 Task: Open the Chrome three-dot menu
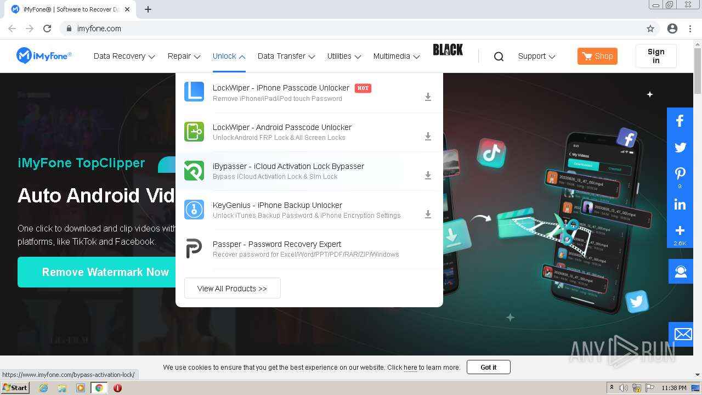coord(690,29)
